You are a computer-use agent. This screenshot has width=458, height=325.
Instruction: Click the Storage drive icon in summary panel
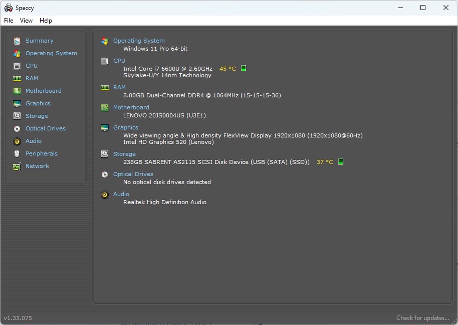pyautogui.click(x=104, y=154)
